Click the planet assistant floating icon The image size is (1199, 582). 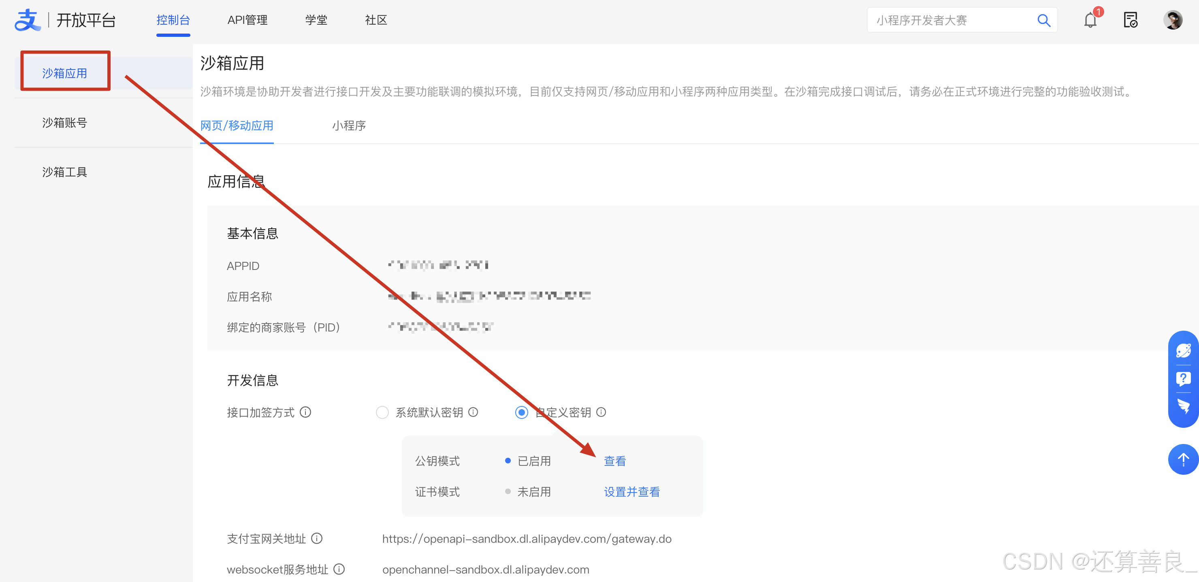coord(1183,350)
